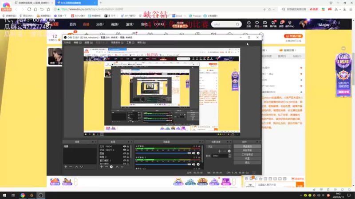Go to browser home page icon
355x199 pixels.
tap(35, 9)
